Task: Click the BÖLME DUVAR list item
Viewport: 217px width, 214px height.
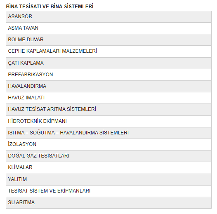Action: tap(108, 40)
